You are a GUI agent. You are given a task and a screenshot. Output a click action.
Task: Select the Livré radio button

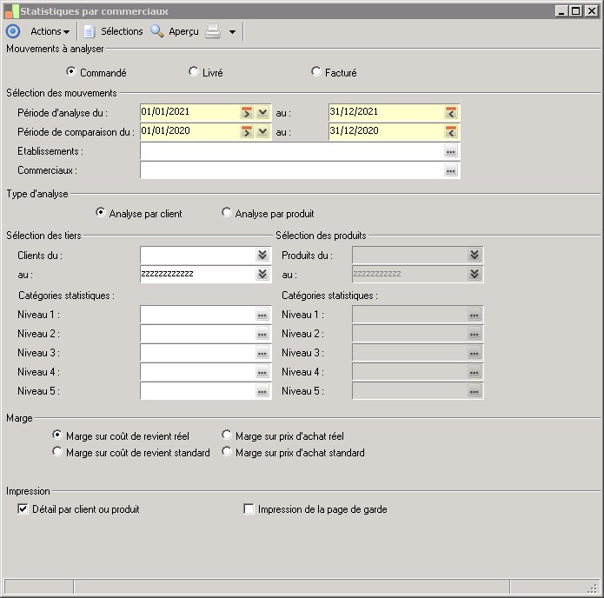[x=194, y=72]
